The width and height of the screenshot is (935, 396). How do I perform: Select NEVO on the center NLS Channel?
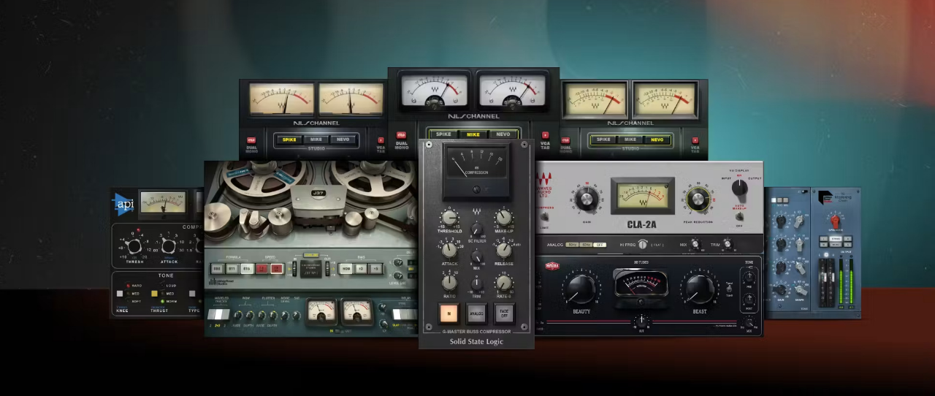pos(503,134)
